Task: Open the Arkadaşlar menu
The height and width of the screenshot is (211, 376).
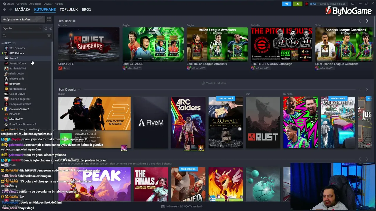Action: tap(35, 4)
